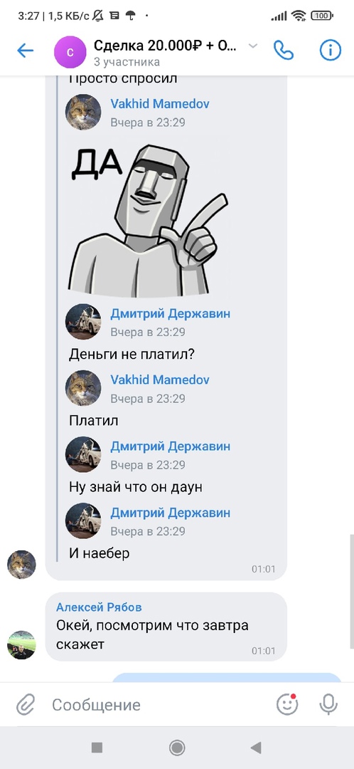This screenshot has width=354, height=769.
Task: Open the emoji and sticker picker
Action: 287,705
